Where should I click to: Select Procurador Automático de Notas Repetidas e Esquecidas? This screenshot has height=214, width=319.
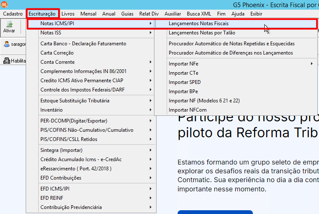coord(236,44)
